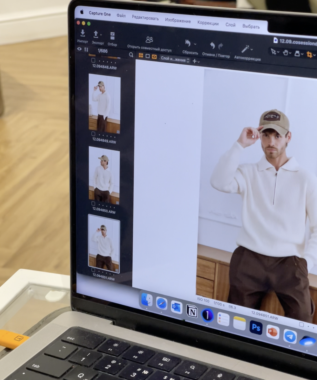Image resolution: width=317 pixels, height=380 pixels.
Task: Expand the Экспорт dropdown arrow
Action: pyautogui.click(x=101, y=35)
